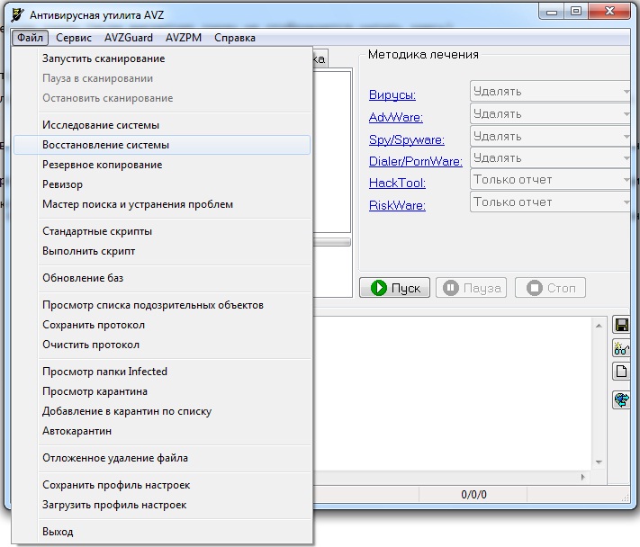The image size is (640, 547).
Task: Click the log scrollbar down arrow
Action: [599, 462]
